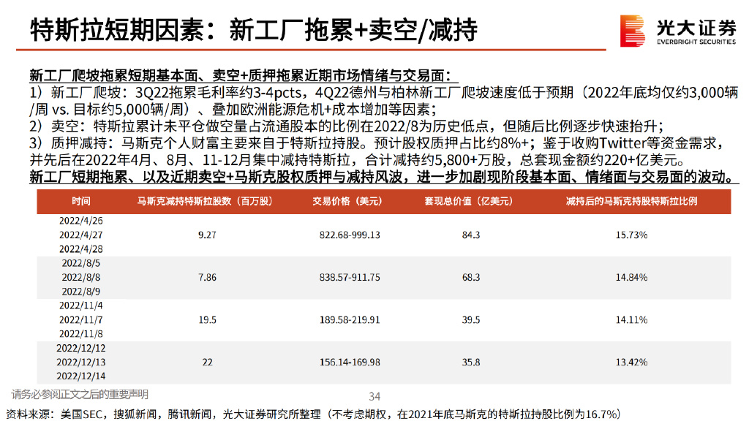
Task: Click the source note 资料来源：美国SEC
Action: pyautogui.click(x=313, y=414)
